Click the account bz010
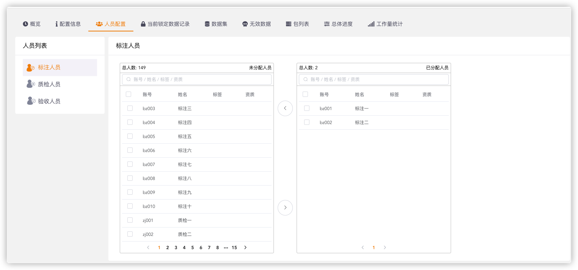 (149, 206)
